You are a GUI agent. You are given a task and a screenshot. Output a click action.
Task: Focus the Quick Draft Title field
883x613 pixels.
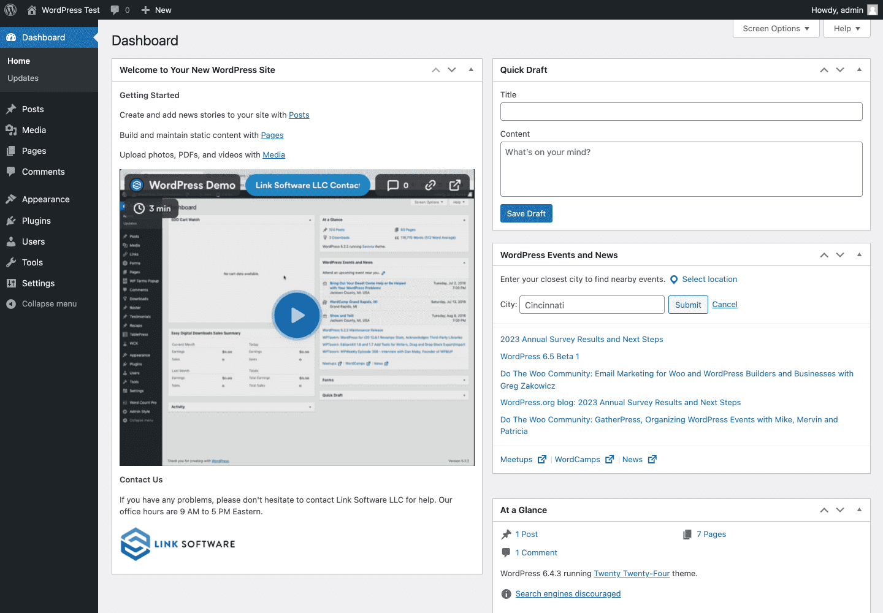[681, 112]
